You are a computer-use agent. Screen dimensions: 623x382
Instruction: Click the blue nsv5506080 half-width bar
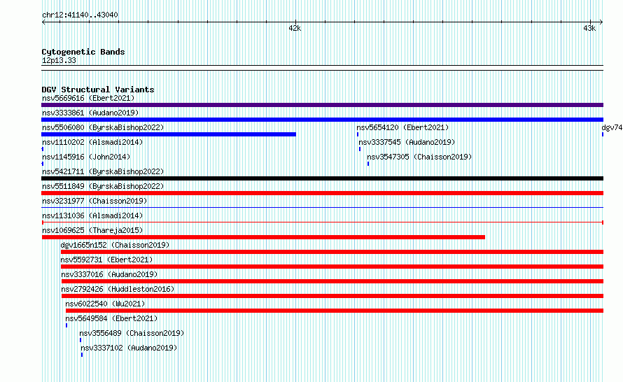(x=169, y=134)
